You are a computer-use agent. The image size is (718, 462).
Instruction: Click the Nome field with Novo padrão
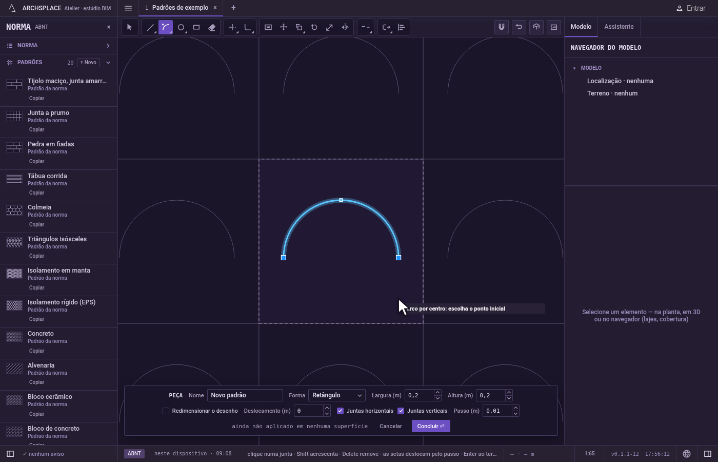pyautogui.click(x=245, y=395)
